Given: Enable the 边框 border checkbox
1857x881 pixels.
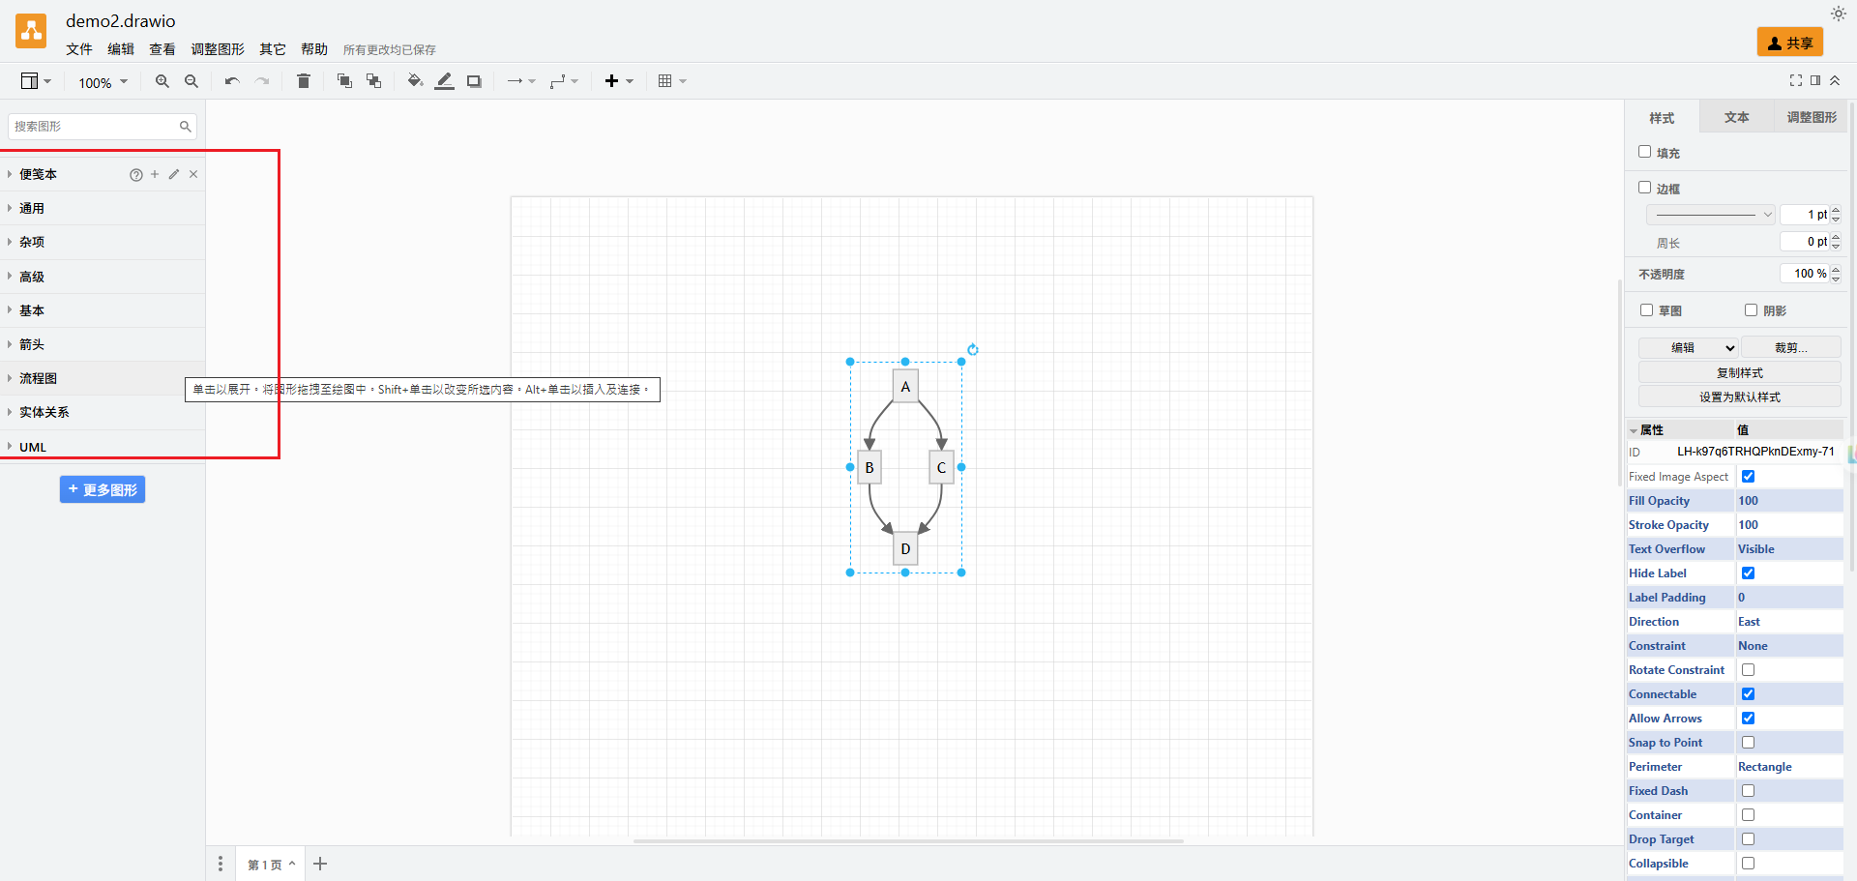Looking at the screenshot, I should (1644, 188).
